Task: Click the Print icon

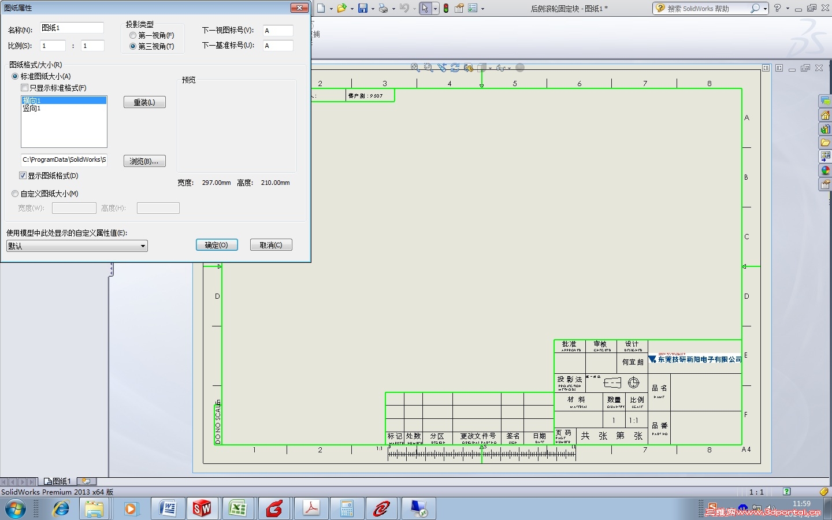Action: [383, 8]
